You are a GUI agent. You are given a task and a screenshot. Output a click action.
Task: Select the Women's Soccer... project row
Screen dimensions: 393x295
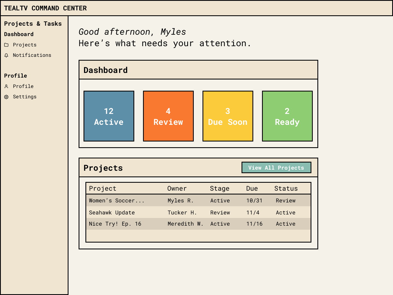(198, 200)
